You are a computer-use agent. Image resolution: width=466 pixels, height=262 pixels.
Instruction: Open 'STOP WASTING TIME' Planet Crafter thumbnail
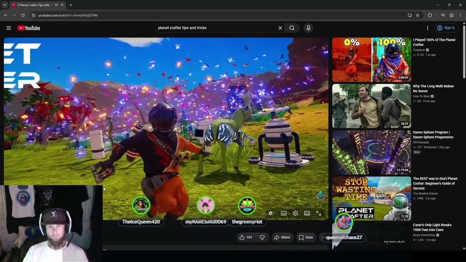pos(371,198)
